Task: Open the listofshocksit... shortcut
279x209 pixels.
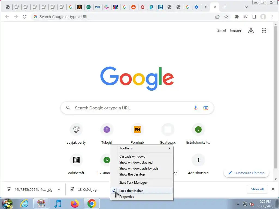Action: [x=198, y=134]
